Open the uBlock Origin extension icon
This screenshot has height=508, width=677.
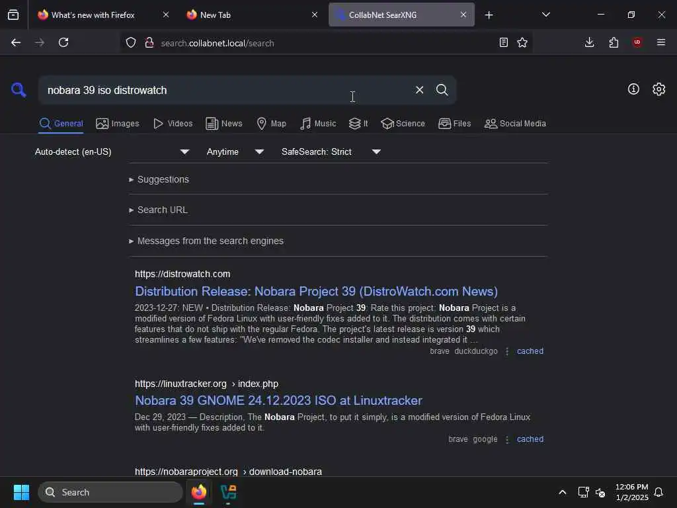click(x=637, y=42)
